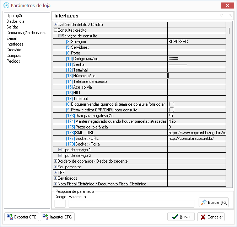This screenshot has height=227, width=237.
Task: Click the Parâmetros de loja app icon
Action: click(x=6, y=5)
